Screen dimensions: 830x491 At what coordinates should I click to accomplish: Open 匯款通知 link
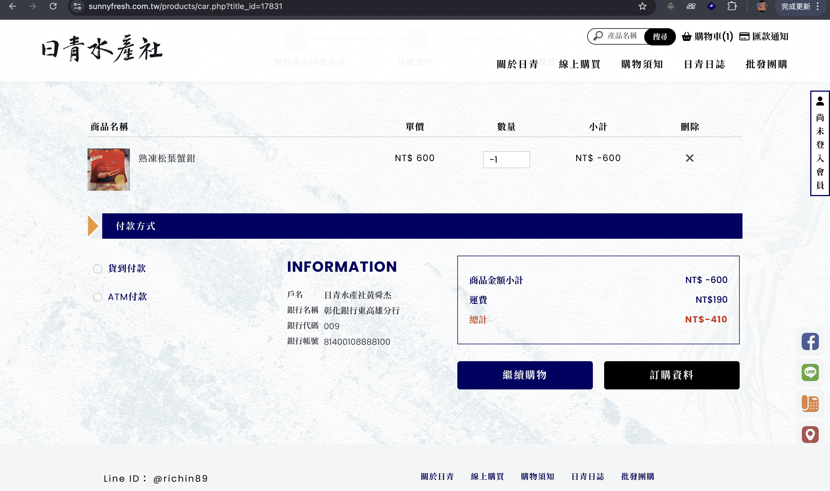[x=764, y=36]
